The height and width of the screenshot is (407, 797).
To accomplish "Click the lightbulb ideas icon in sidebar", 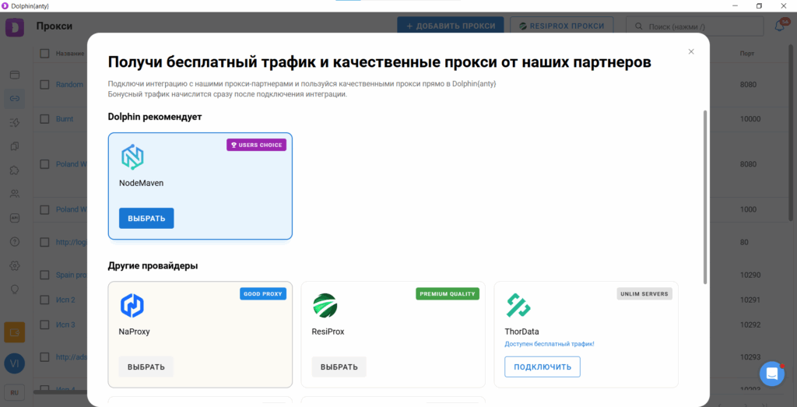I will point(15,289).
